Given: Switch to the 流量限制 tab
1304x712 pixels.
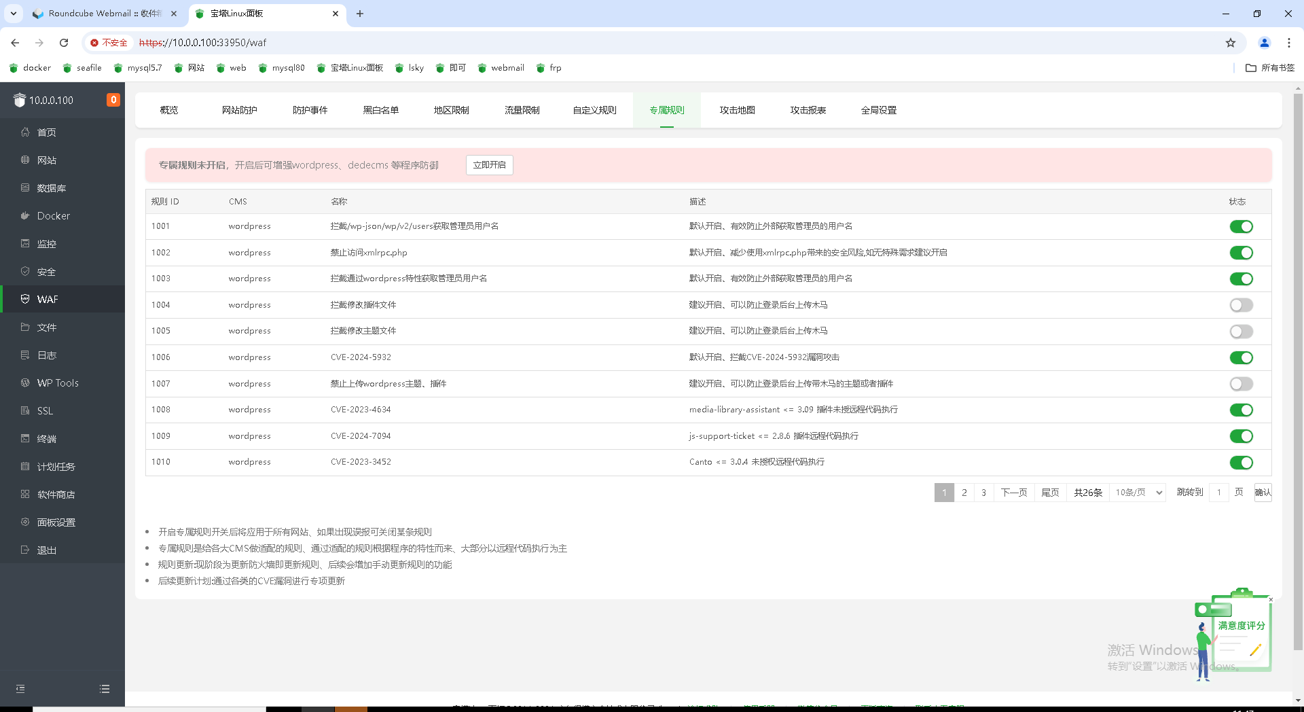Looking at the screenshot, I should click(x=522, y=110).
